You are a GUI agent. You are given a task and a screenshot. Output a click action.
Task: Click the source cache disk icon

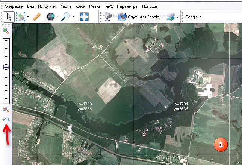(x=107, y=17)
